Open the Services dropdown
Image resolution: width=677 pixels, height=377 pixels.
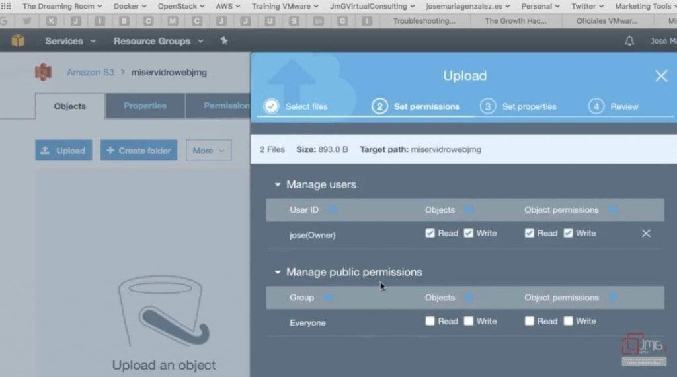coord(70,41)
